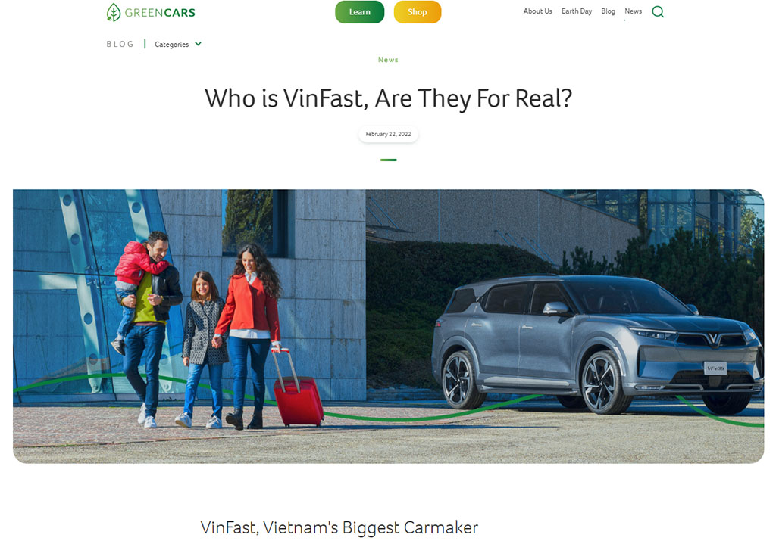
Task: Open the Learn green button
Action: (x=360, y=12)
